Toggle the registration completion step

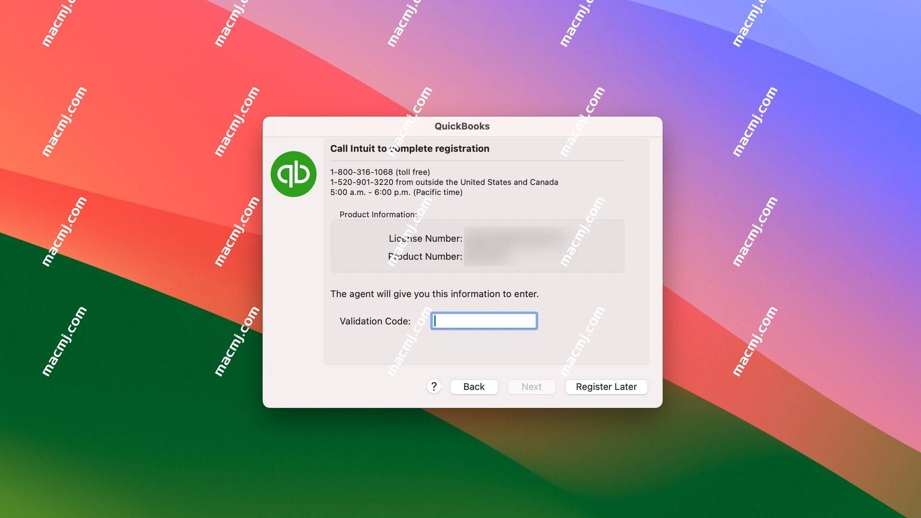[606, 387]
